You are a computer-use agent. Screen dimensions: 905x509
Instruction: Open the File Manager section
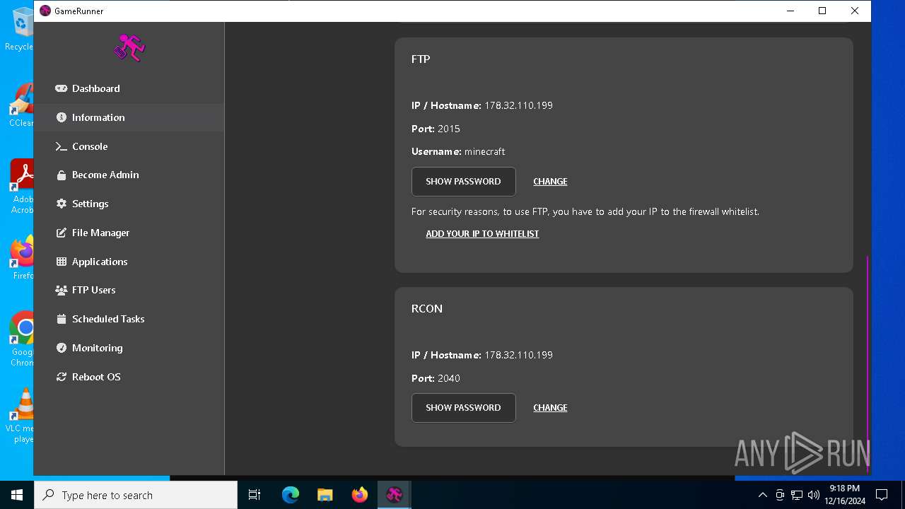(x=129, y=233)
